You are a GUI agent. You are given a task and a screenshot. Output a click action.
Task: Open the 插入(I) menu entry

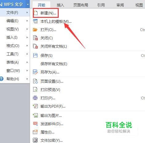coord(15,38)
